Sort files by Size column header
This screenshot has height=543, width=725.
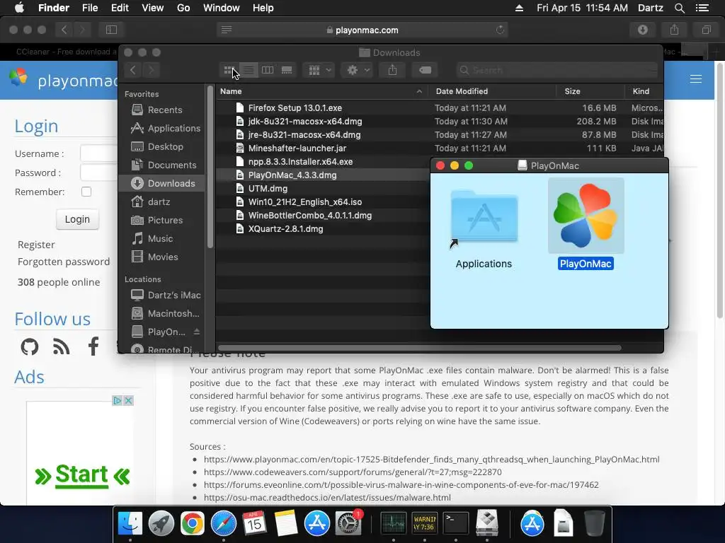(x=590, y=91)
